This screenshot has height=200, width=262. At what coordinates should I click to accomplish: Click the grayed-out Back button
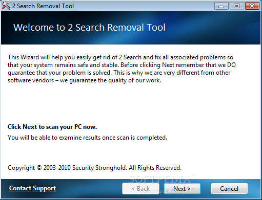[140, 189]
